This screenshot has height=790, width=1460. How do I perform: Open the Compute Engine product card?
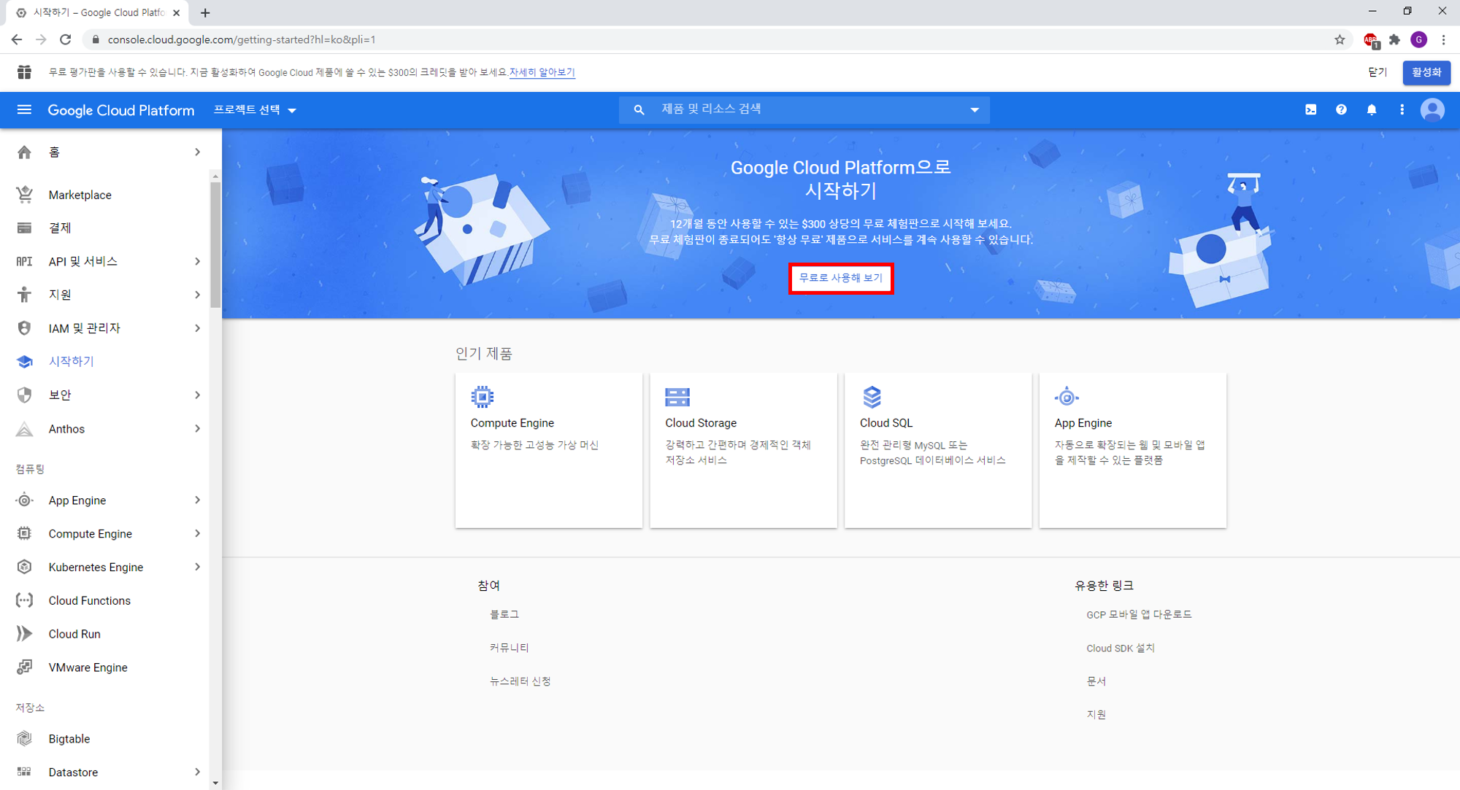[548, 449]
